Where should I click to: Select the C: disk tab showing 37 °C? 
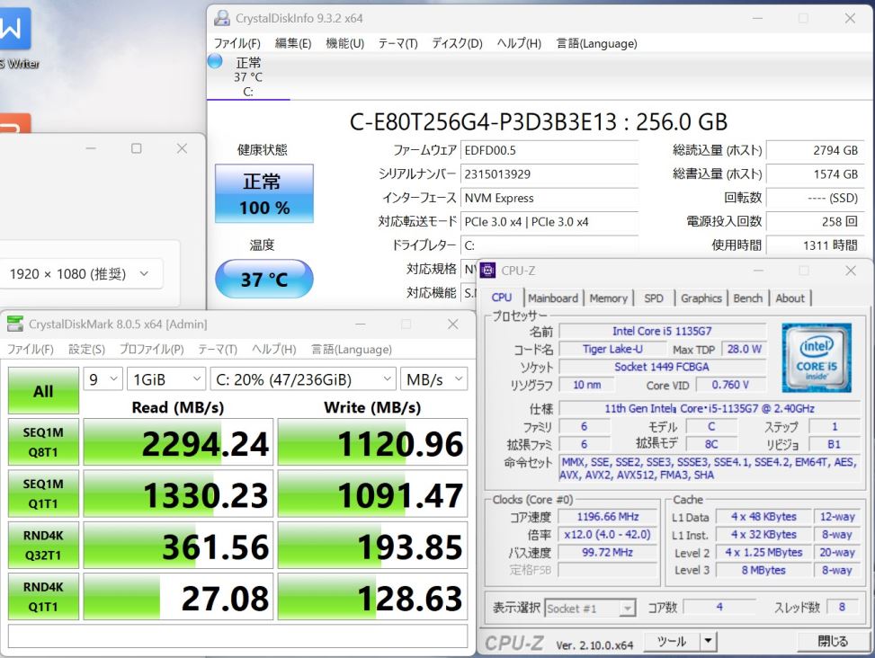coord(248,76)
